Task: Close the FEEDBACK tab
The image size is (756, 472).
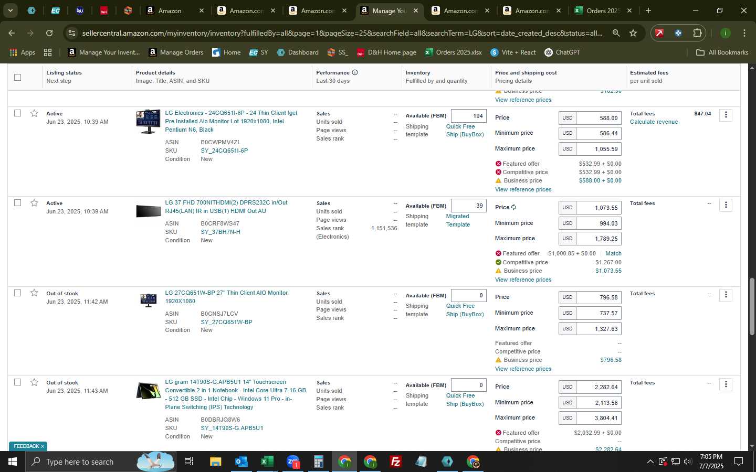Action: [x=43, y=446]
